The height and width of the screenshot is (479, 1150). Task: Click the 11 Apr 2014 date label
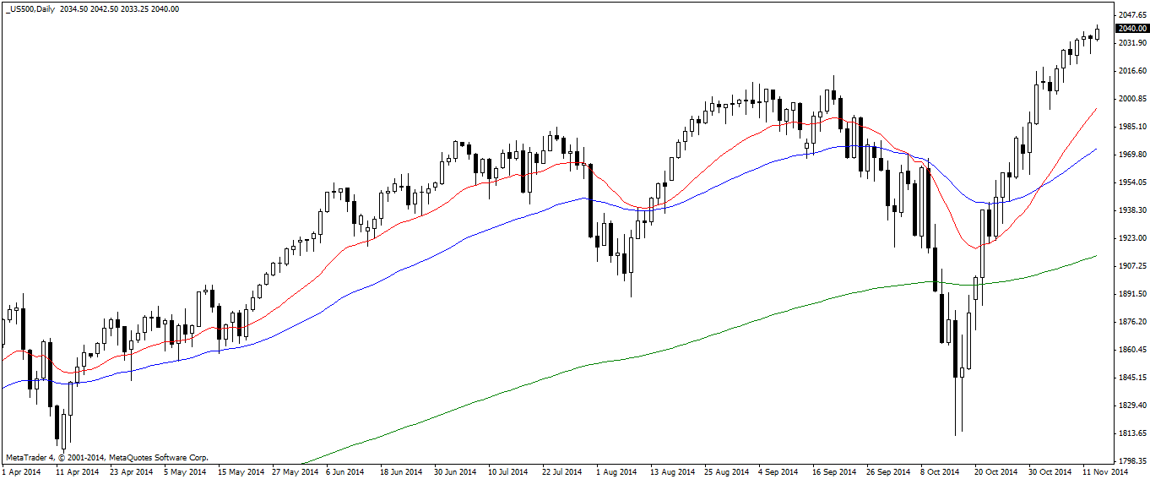(x=78, y=472)
